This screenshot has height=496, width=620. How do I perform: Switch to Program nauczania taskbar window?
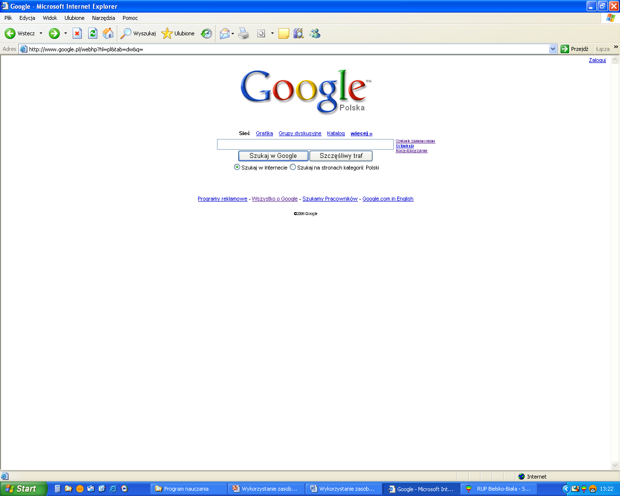(x=189, y=489)
